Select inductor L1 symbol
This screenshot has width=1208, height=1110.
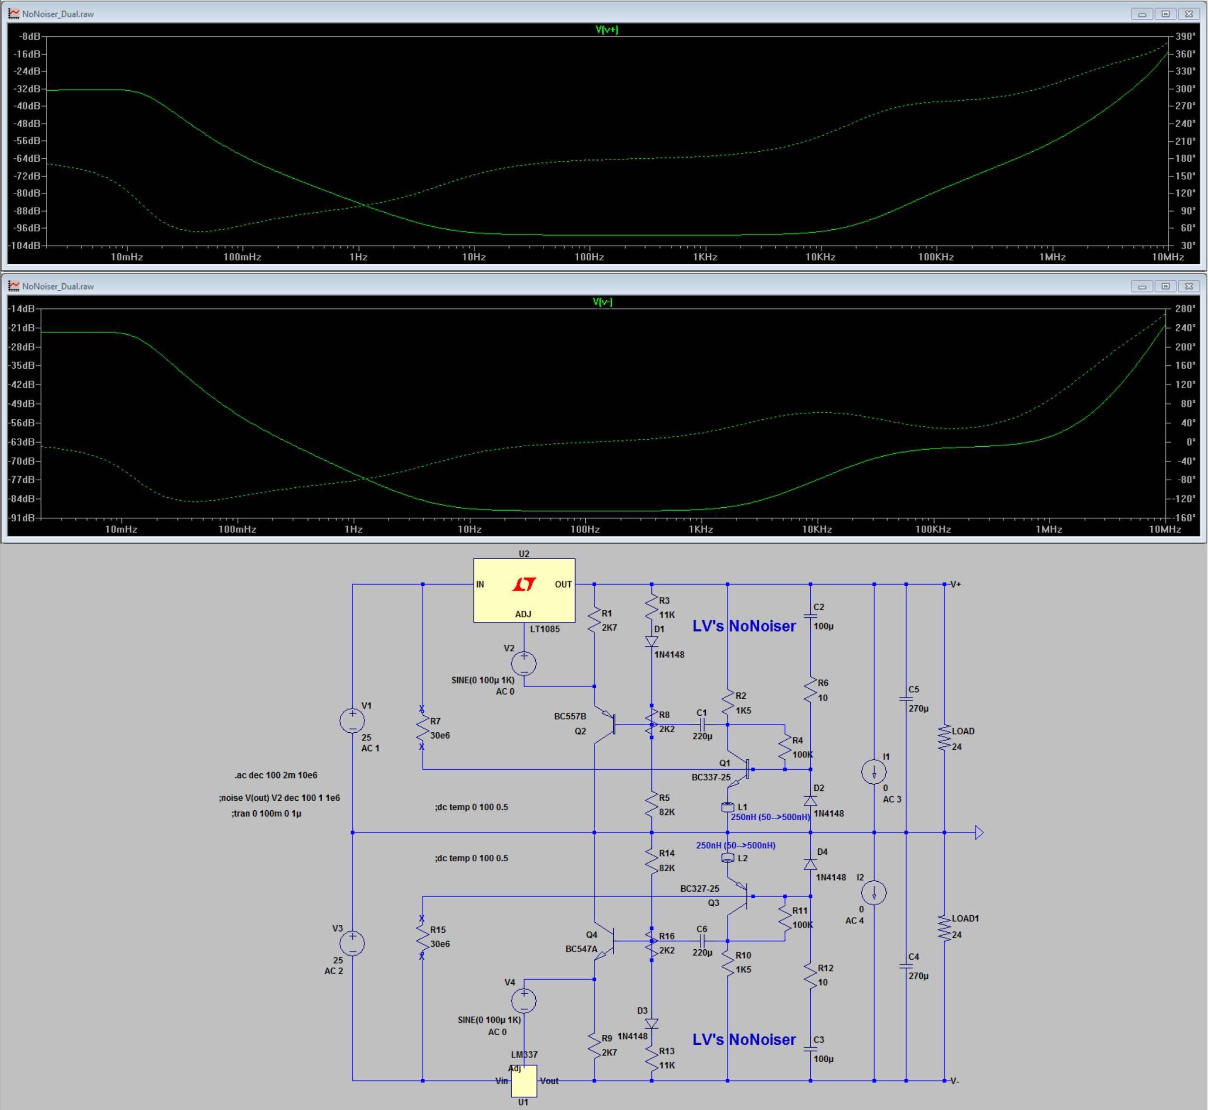[x=728, y=807]
